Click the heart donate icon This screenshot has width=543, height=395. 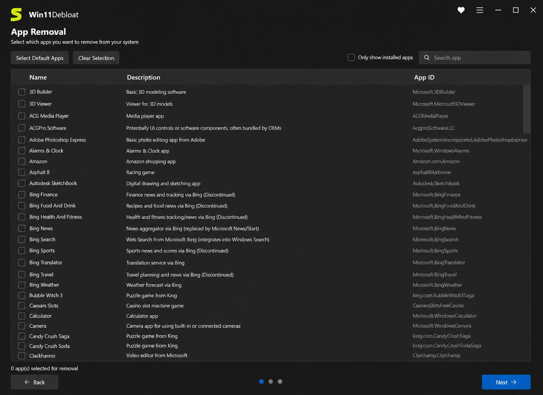point(461,10)
